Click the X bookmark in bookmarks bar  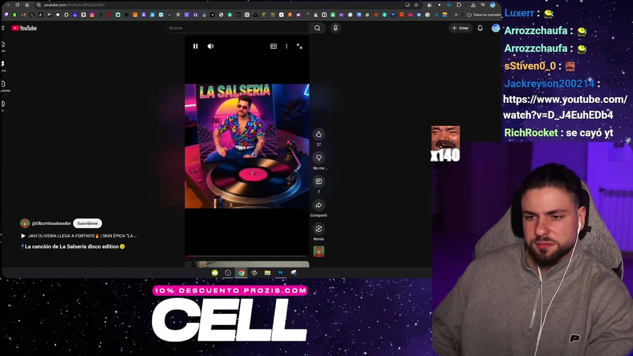tap(32, 15)
